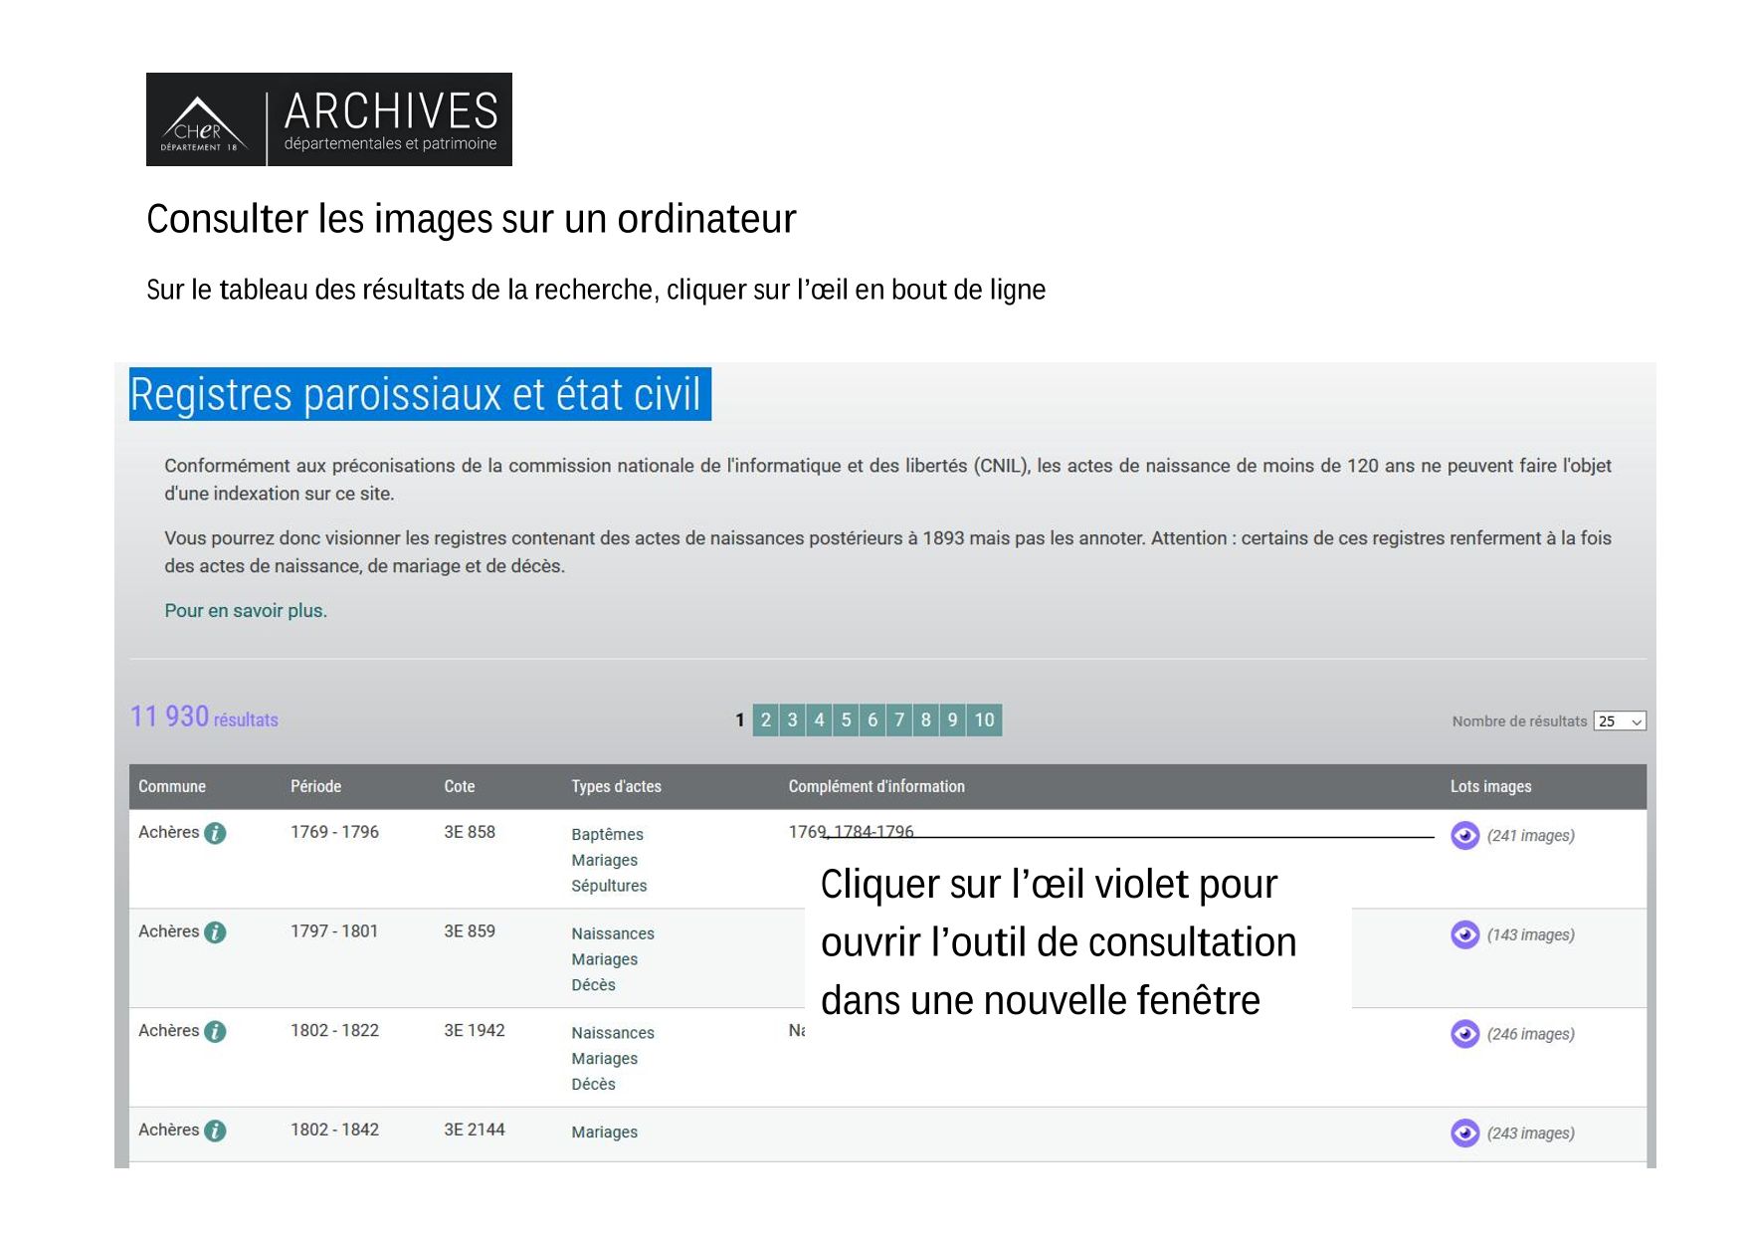This screenshot has width=1744, height=1234.
Task: Click the Registres paroissiaux et état civil heading
Action: pos(419,394)
